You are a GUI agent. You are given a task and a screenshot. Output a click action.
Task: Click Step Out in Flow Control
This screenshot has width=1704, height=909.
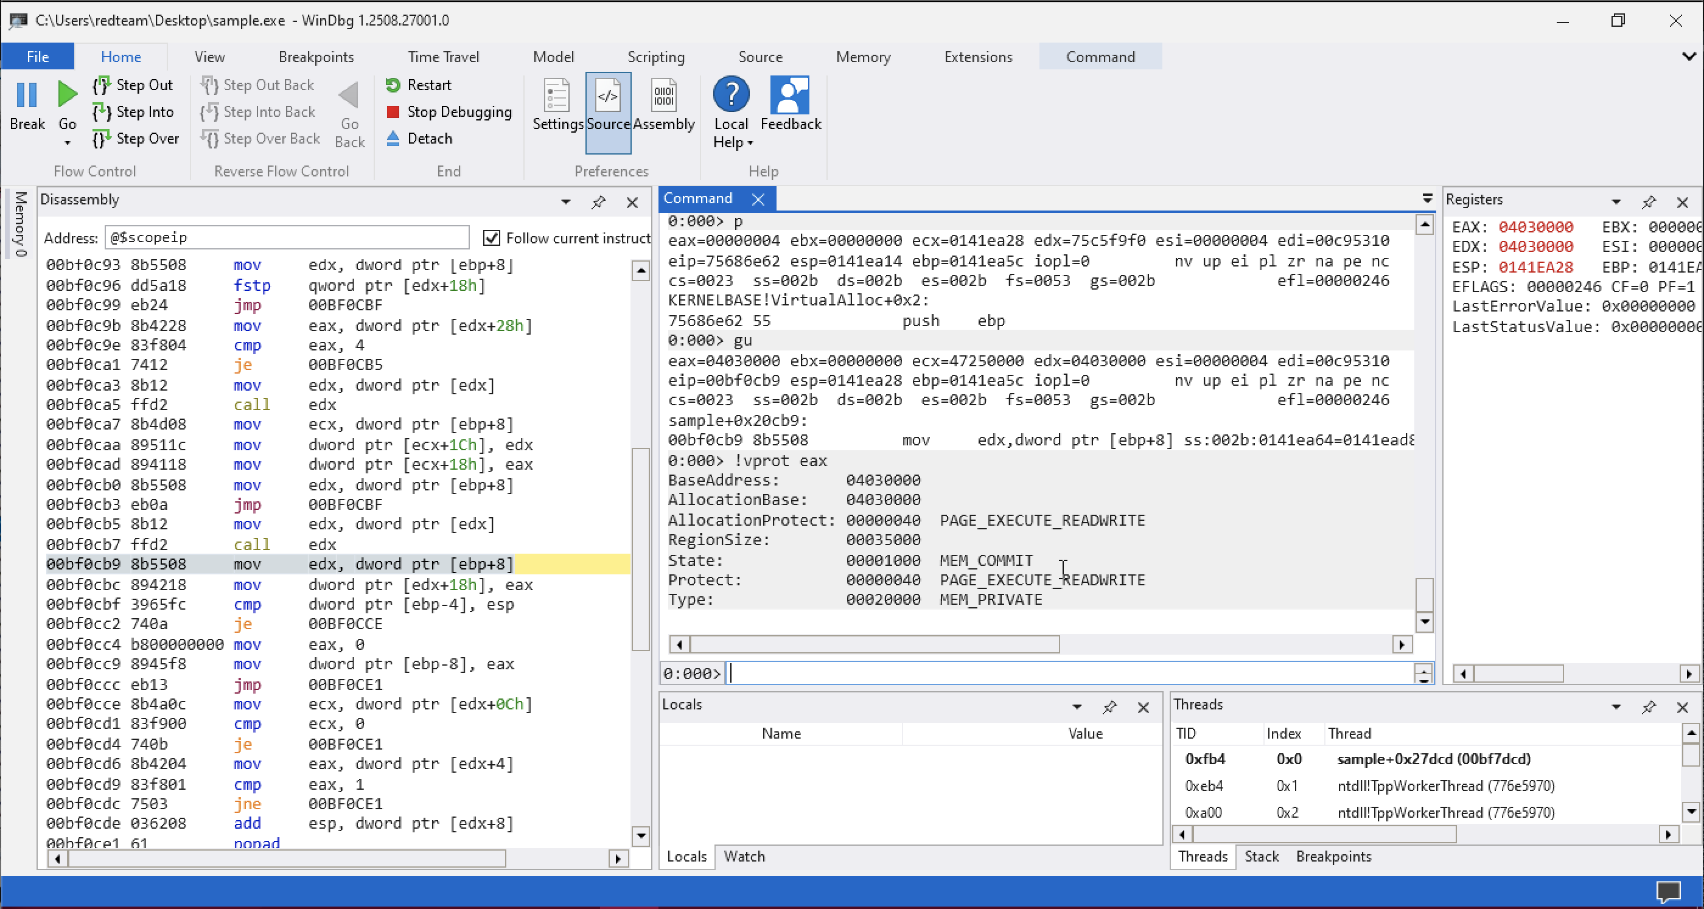pyautogui.click(x=134, y=85)
